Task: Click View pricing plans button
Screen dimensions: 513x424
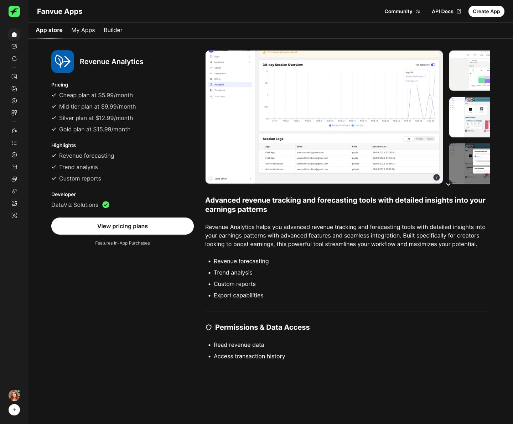Action: click(x=123, y=226)
